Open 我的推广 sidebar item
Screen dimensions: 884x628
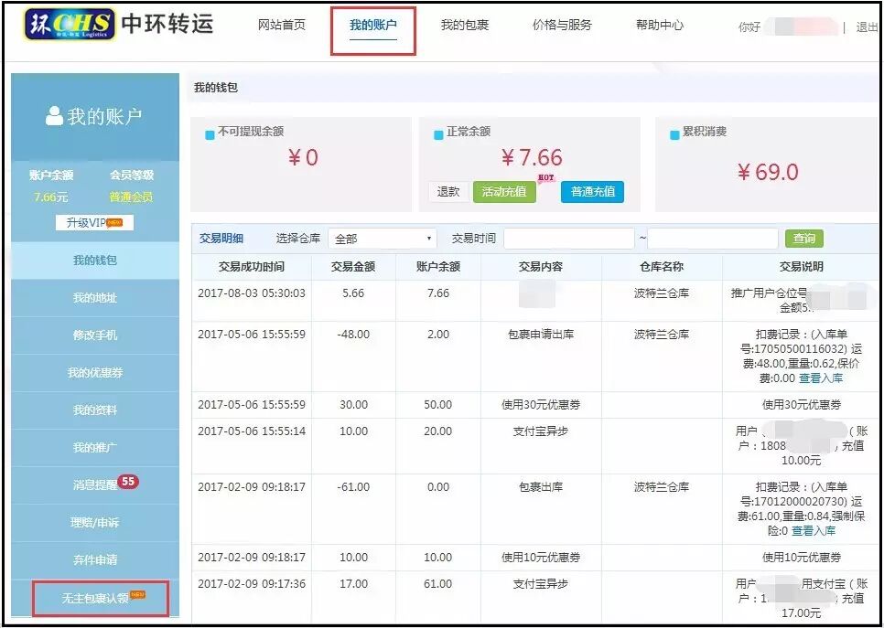pos(95,448)
